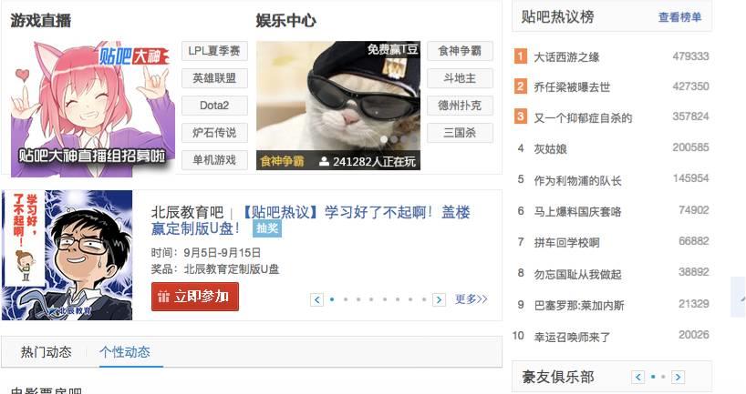The image size is (746, 394).
Task: Switch to 个性动态 tab
Action: [x=125, y=352]
